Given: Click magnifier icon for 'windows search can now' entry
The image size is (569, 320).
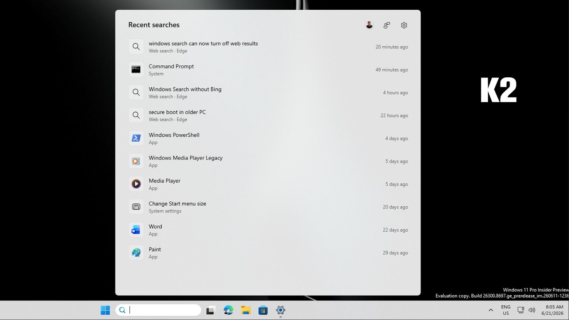Looking at the screenshot, I should tap(136, 47).
